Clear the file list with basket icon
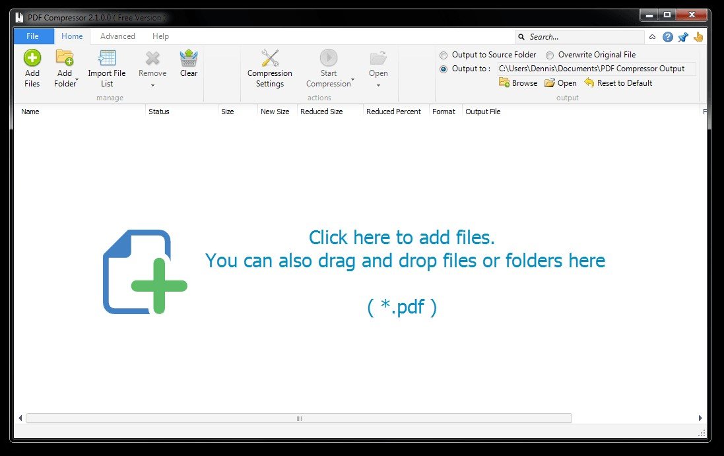 tap(189, 57)
